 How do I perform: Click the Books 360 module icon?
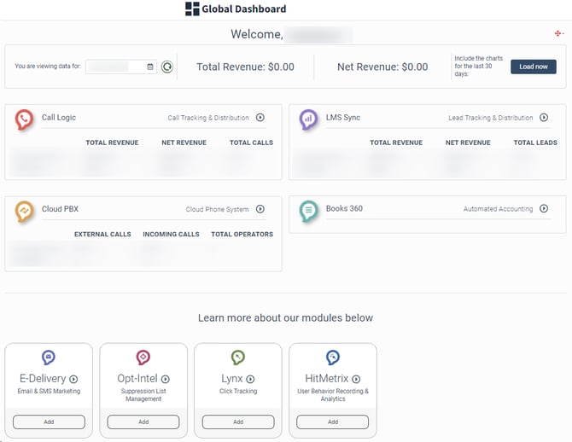tap(309, 211)
